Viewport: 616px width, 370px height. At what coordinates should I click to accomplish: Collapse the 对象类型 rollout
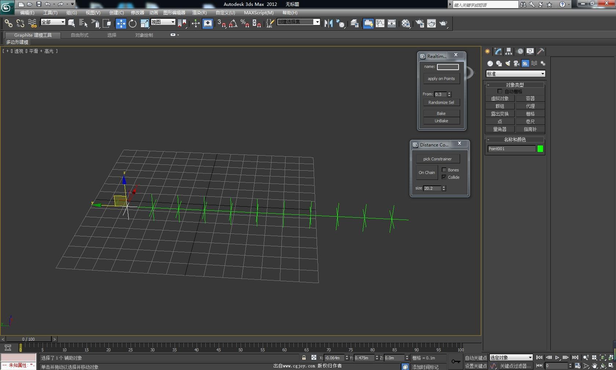pos(515,85)
